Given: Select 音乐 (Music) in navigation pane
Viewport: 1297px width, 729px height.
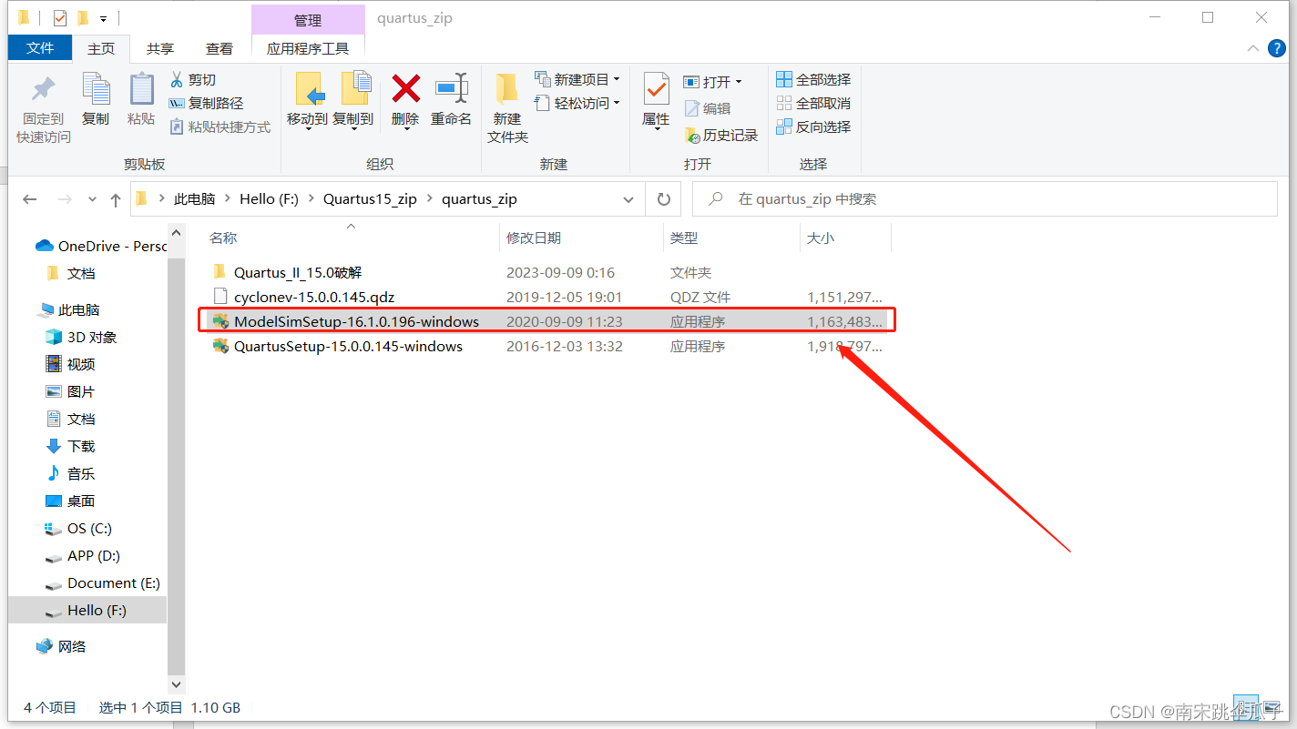Looking at the screenshot, I should [71, 473].
